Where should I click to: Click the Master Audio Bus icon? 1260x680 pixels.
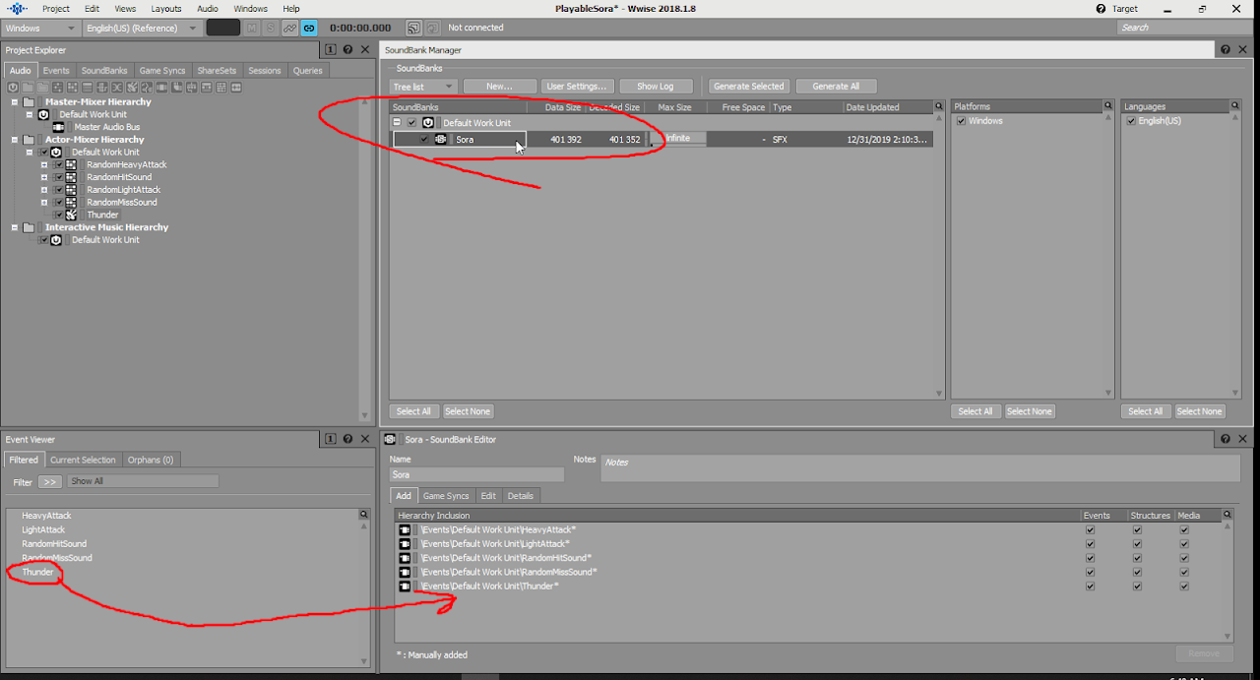58,127
